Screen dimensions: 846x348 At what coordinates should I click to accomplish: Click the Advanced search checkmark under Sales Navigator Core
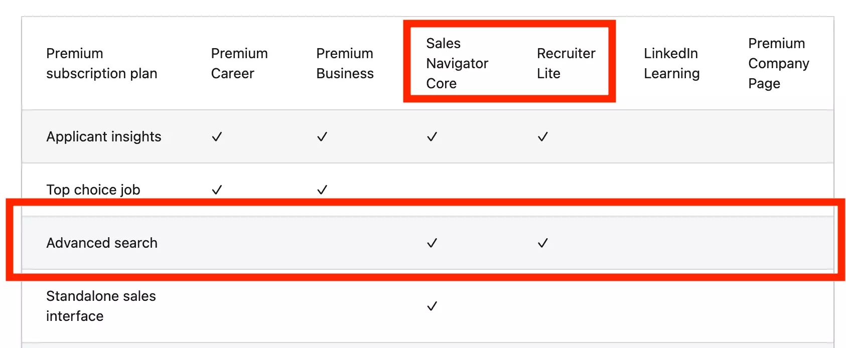(432, 243)
